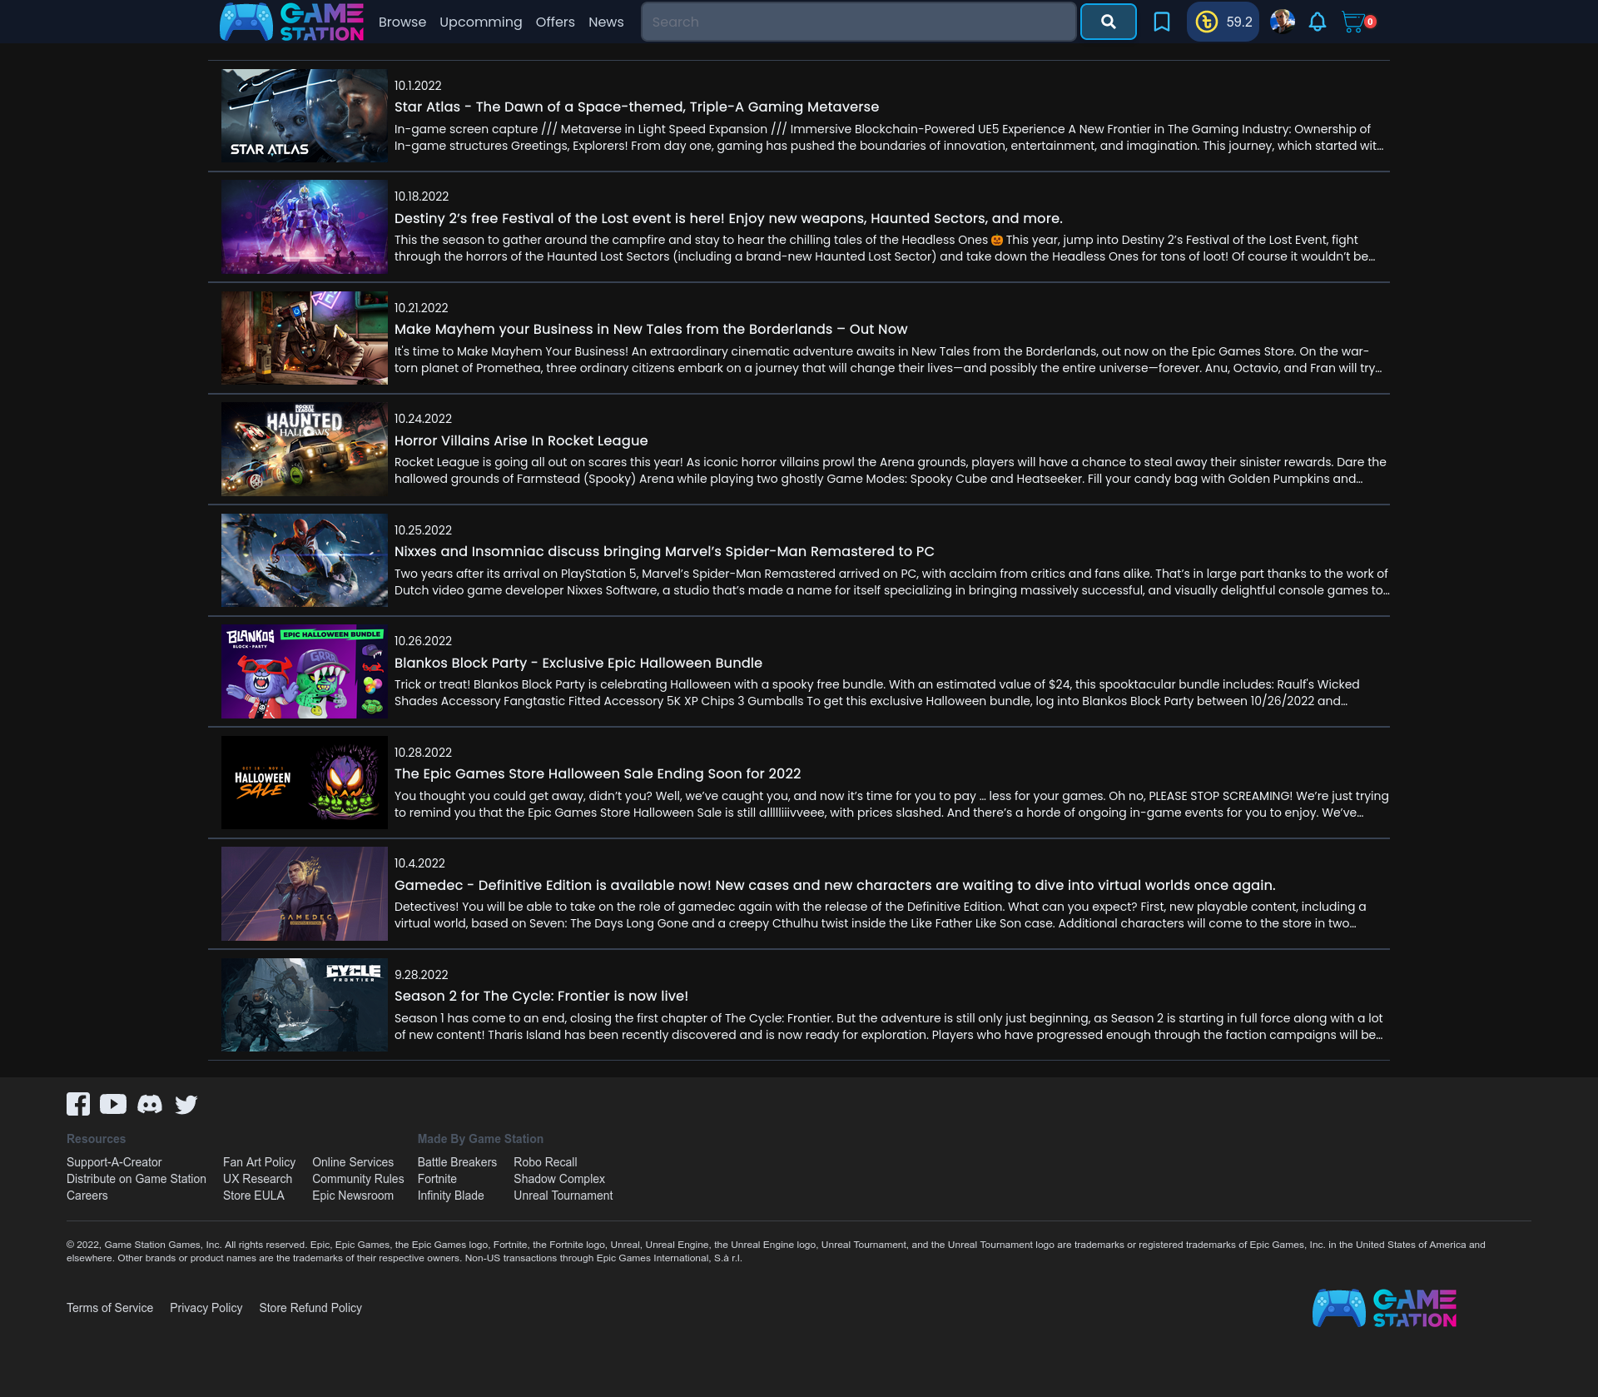Open the UX Research link
Image resolution: width=1598 pixels, height=1397 pixels.
coord(257,1179)
